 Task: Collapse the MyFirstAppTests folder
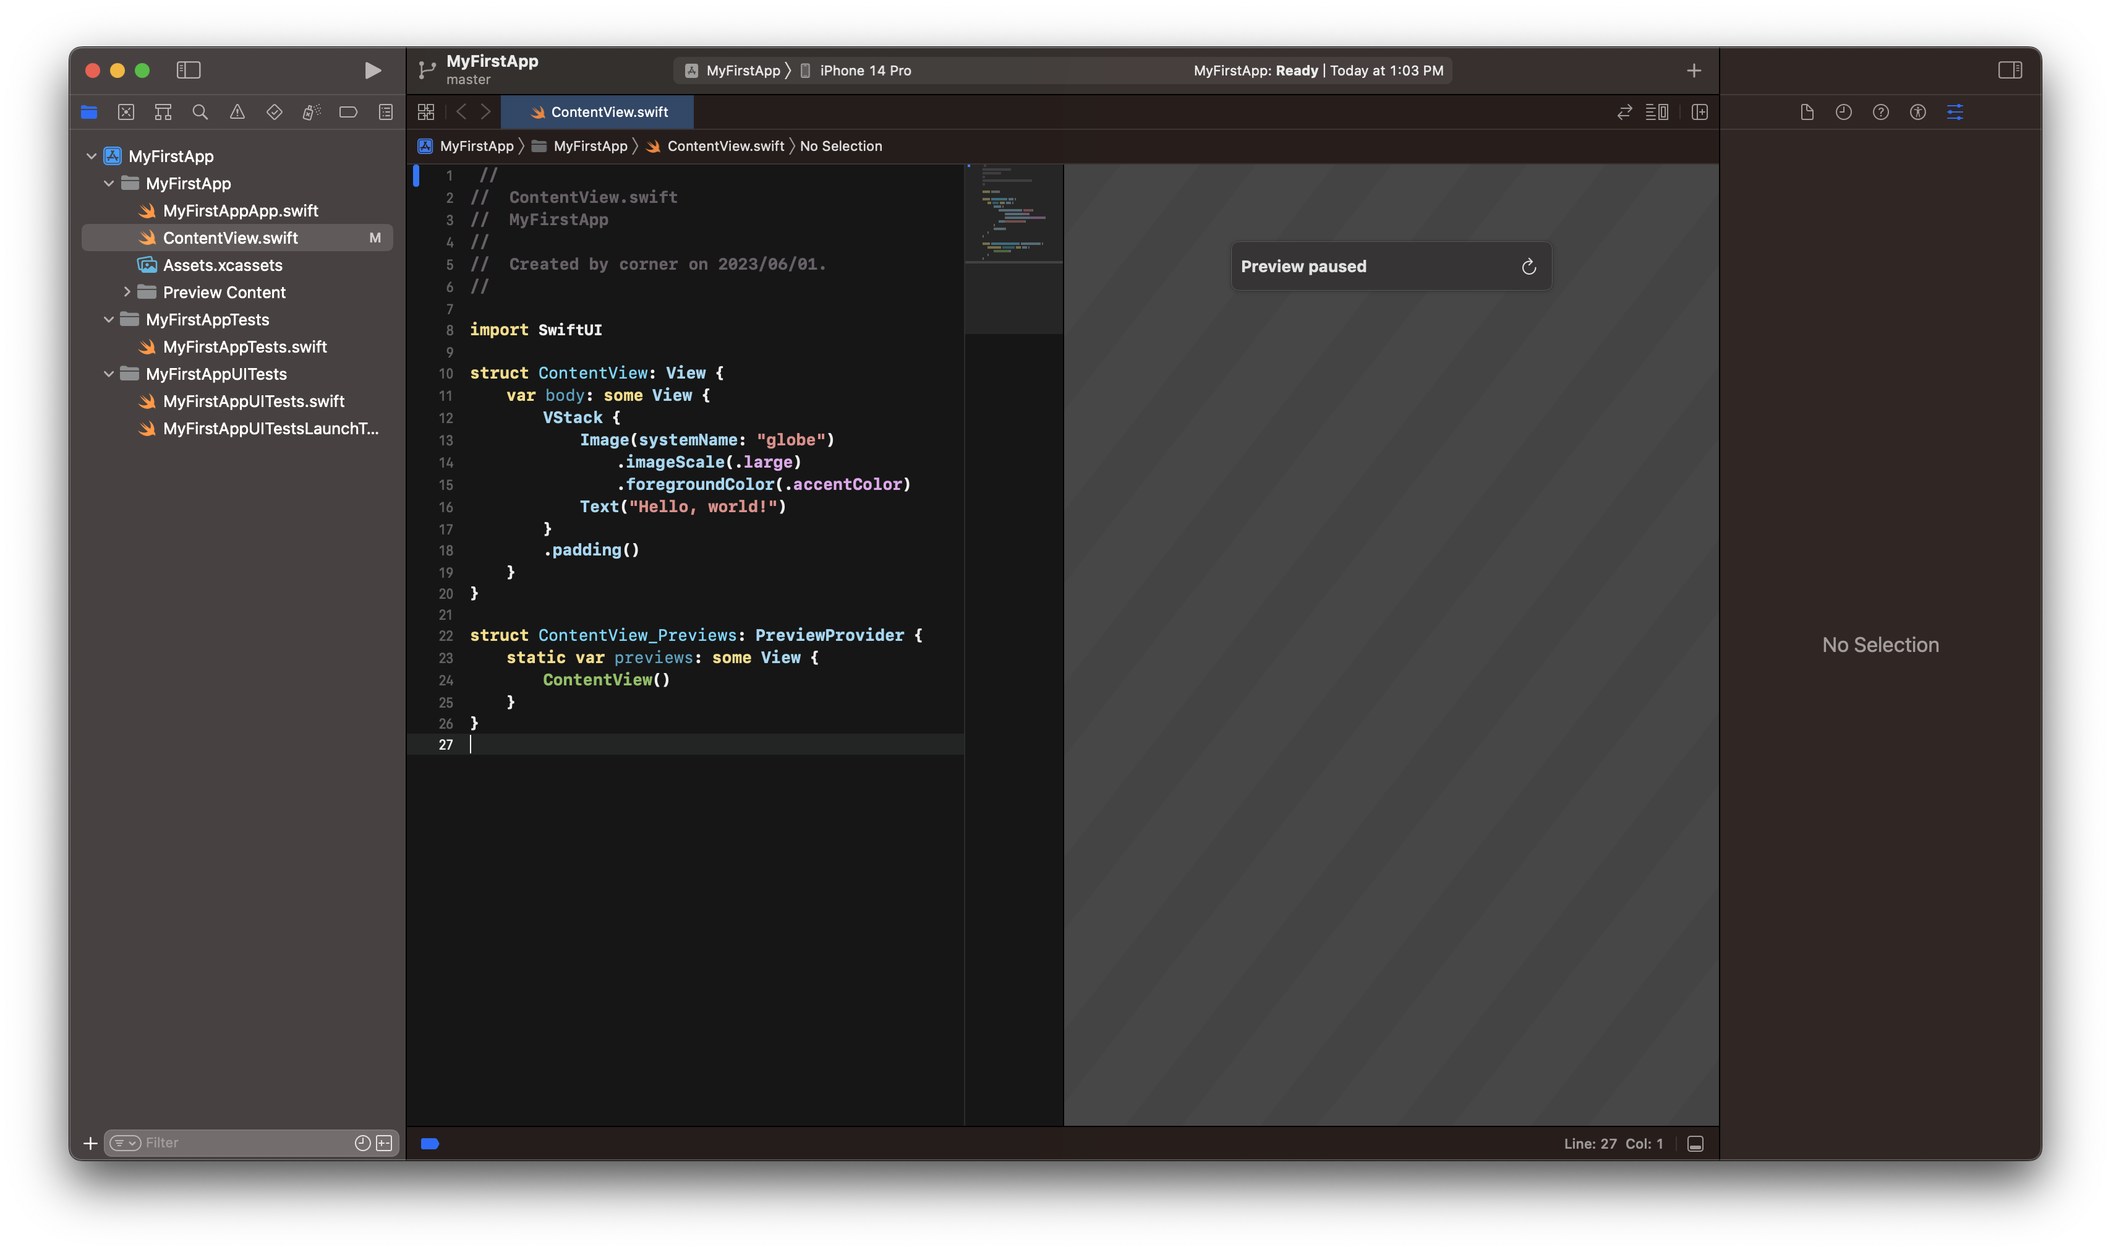point(109,320)
